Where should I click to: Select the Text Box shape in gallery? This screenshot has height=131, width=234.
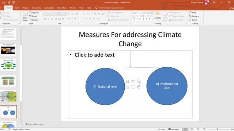coord(134,13)
